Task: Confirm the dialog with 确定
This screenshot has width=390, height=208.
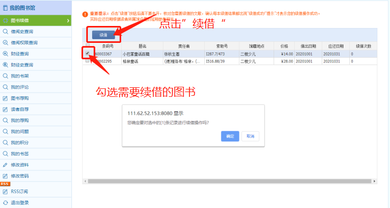Action: (x=230, y=136)
